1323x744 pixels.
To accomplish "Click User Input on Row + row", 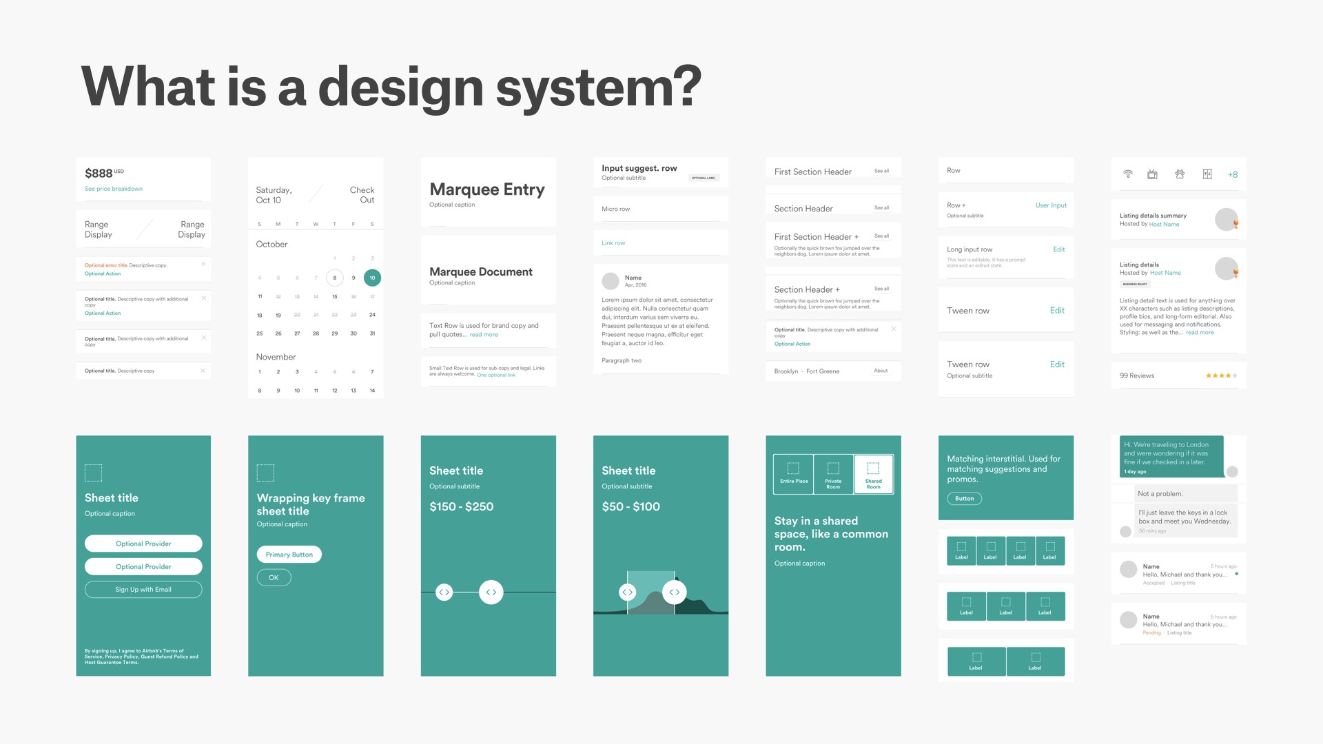I will click(x=1051, y=205).
